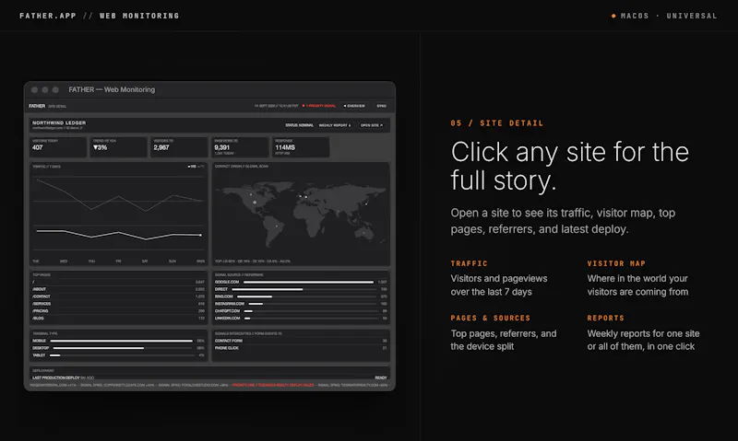Select the /ABOUT row in top pages
This screenshot has width=738, height=441.
[x=118, y=289]
